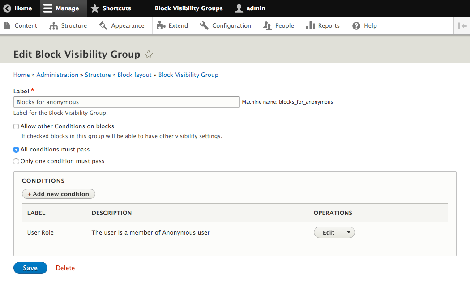This screenshot has height=294, width=470.
Task: Click the Add new condition button
Action: (58, 194)
